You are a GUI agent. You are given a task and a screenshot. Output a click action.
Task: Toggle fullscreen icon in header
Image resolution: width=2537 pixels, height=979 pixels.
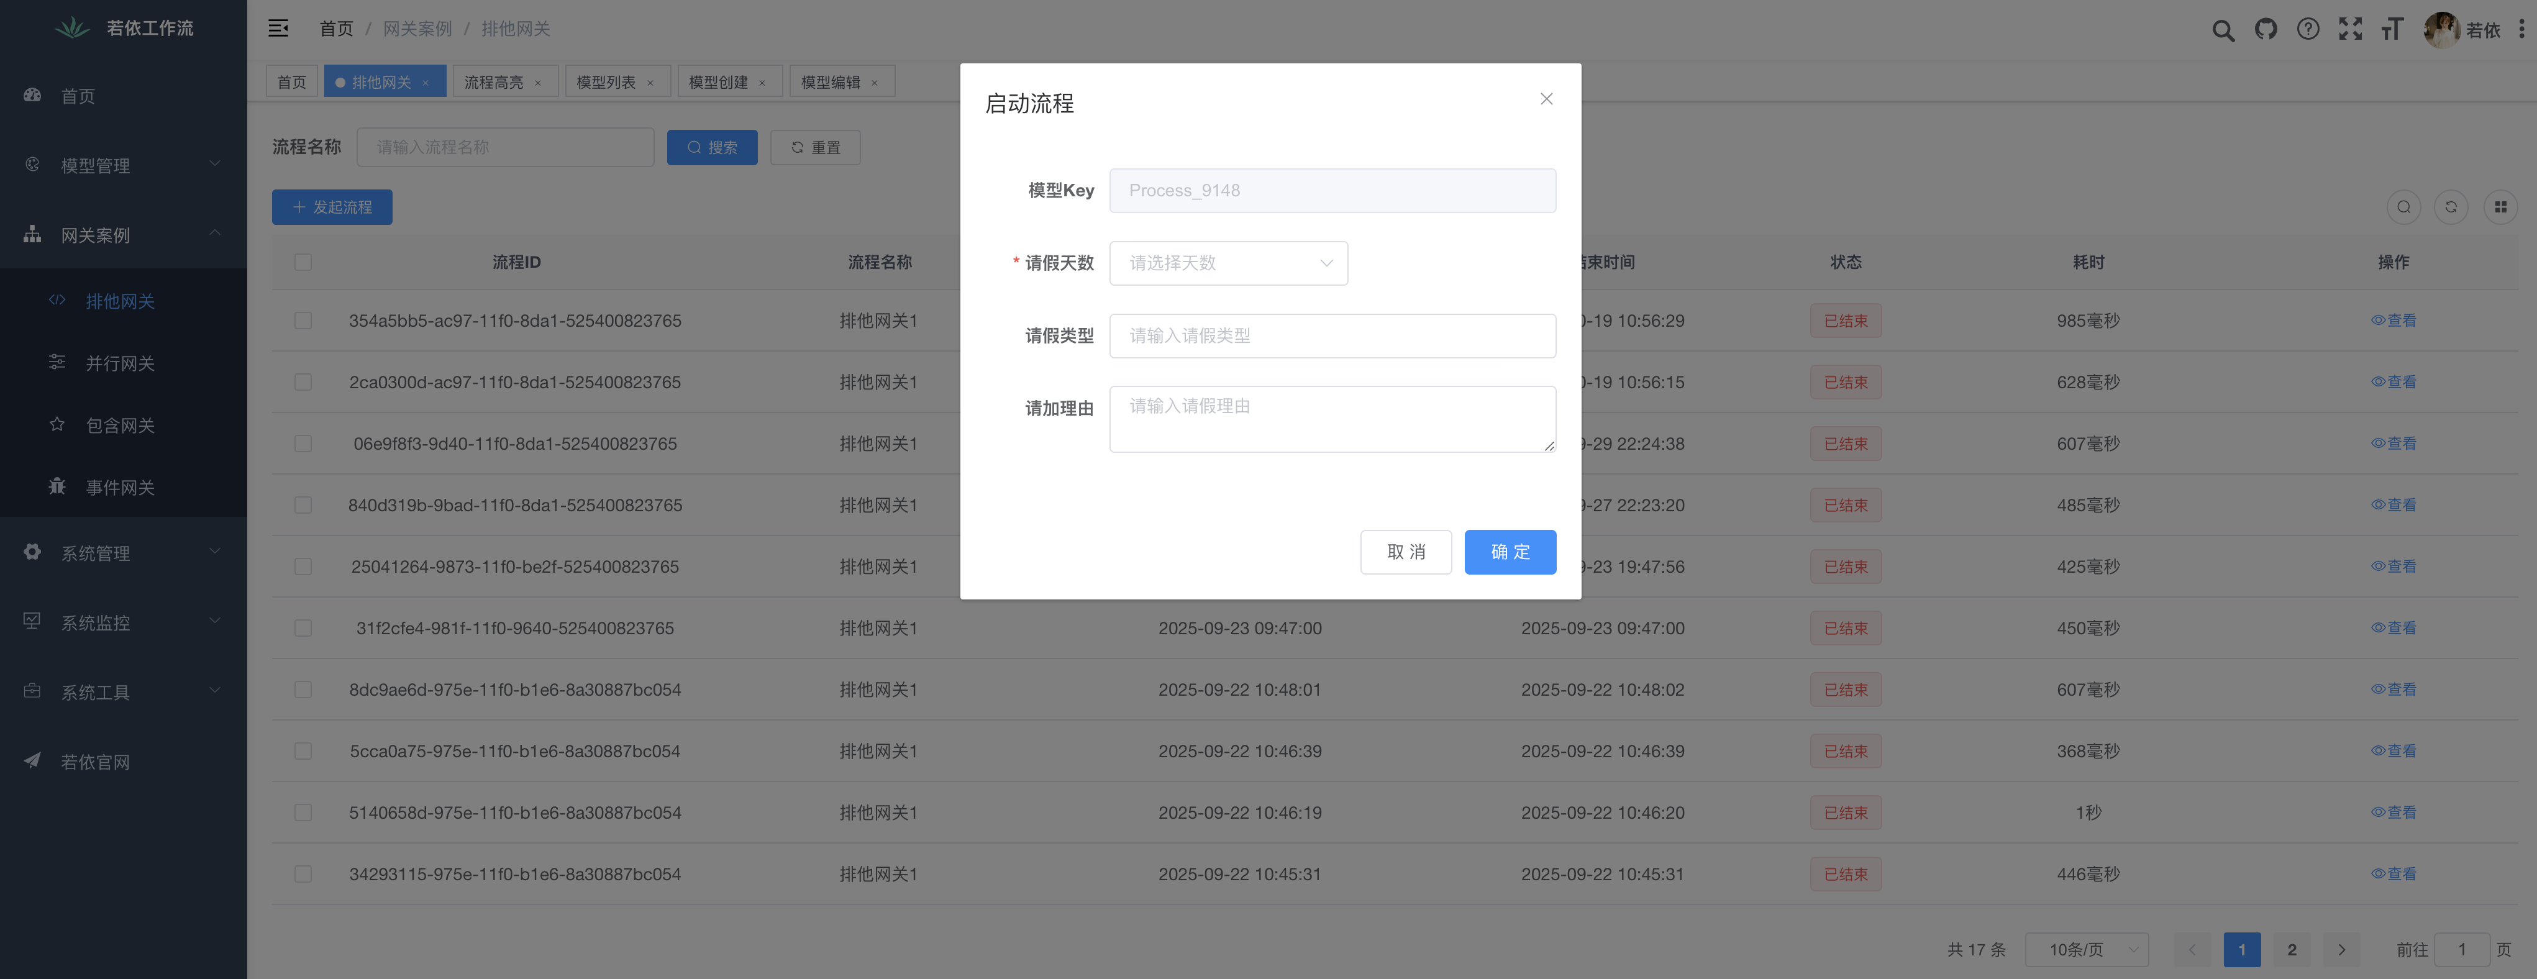click(2350, 29)
